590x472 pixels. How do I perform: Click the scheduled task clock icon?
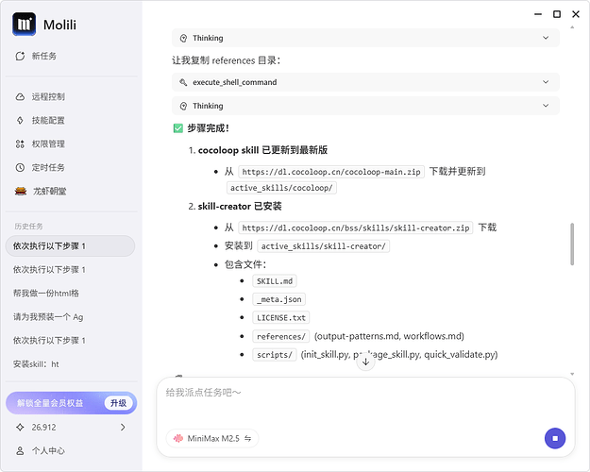(20, 167)
